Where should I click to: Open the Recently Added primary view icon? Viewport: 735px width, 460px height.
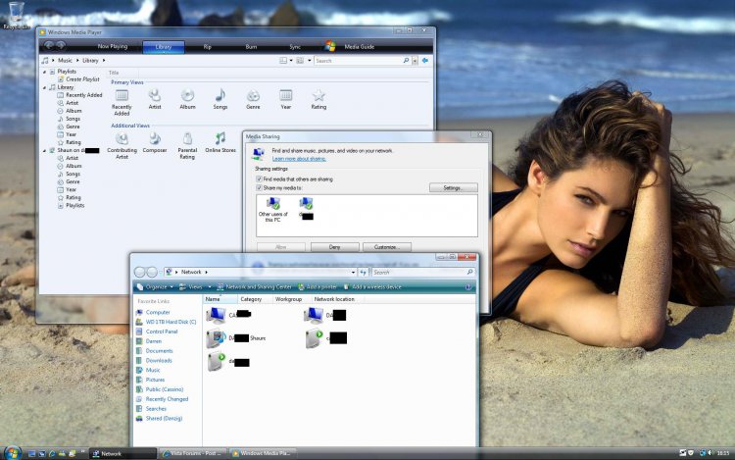point(122,96)
